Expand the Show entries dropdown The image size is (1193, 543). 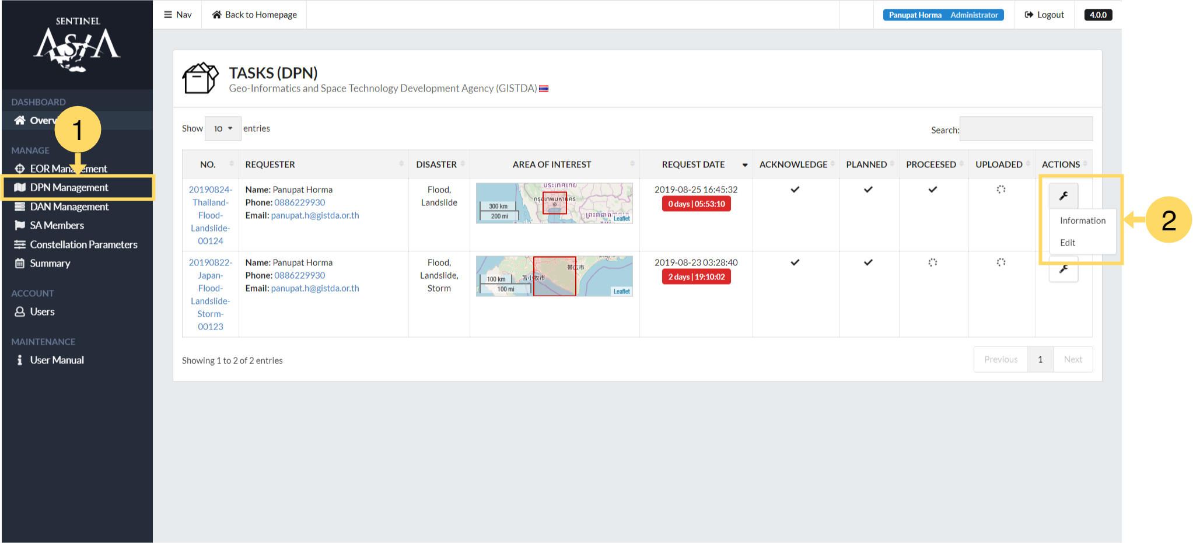(223, 128)
